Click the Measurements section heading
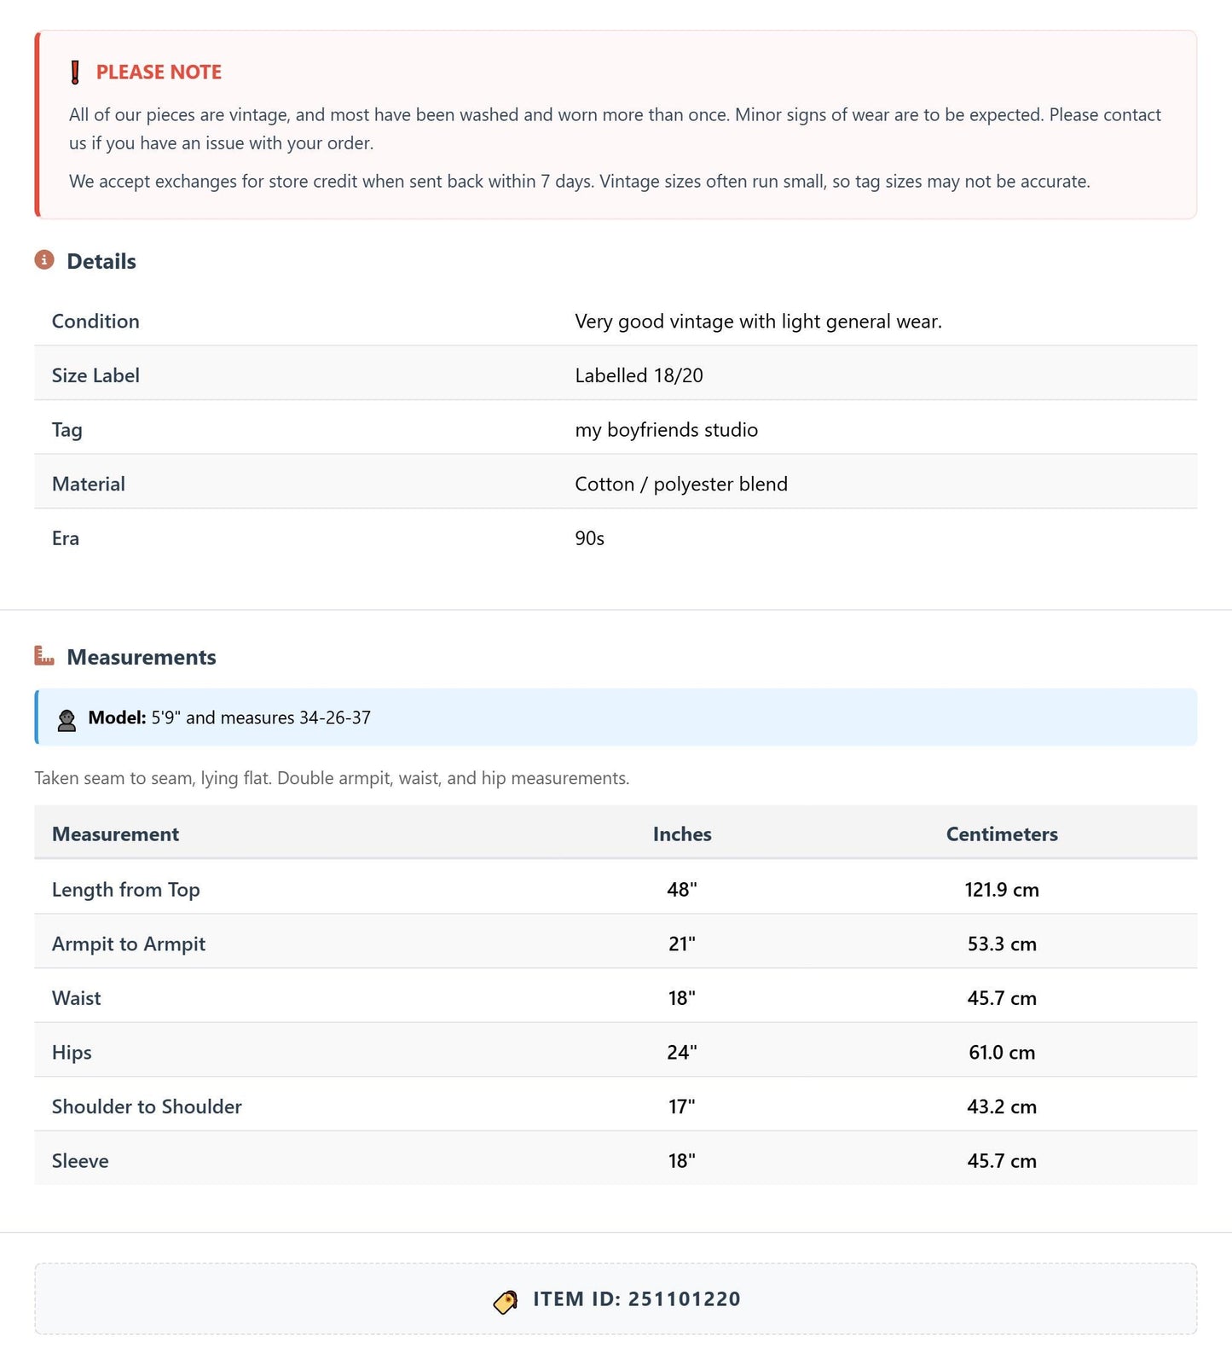This screenshot has width=1232, height=1365. coord(142,657)
